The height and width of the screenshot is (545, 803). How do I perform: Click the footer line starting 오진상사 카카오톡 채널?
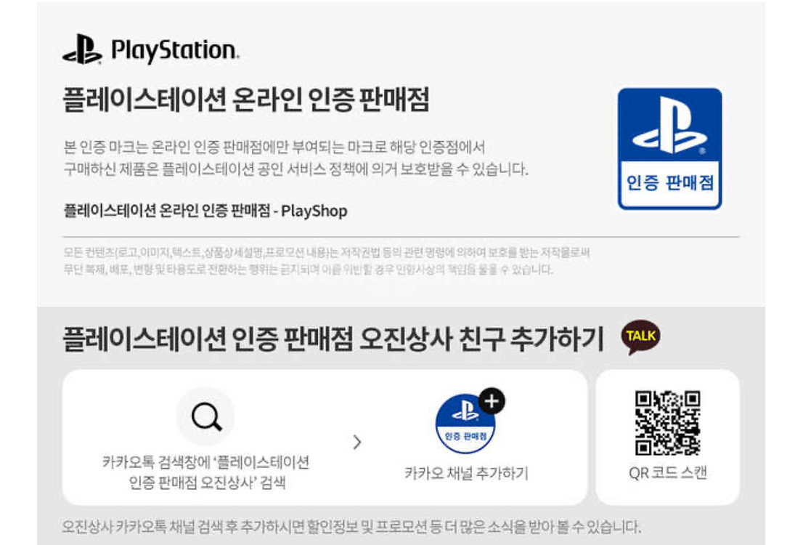[x=351, y=526]
